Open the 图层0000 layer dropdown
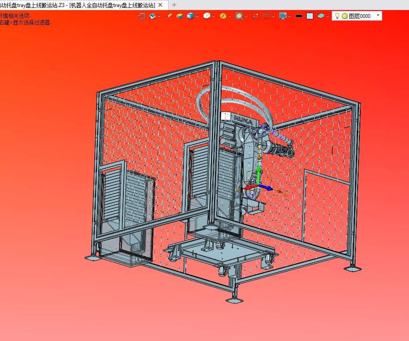 (378, 16)
